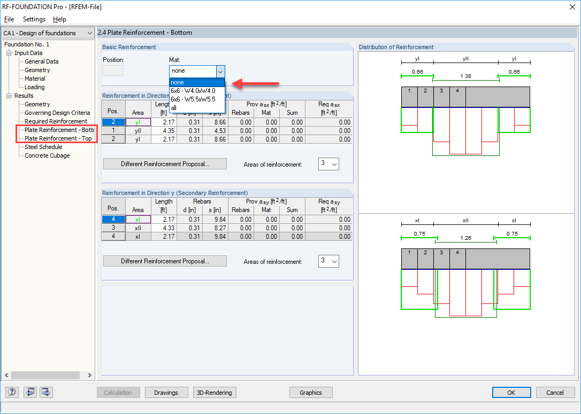Open the Steel Schedule results page
The width and height of the screenshot is (581, 414).
tap(42, 146)
